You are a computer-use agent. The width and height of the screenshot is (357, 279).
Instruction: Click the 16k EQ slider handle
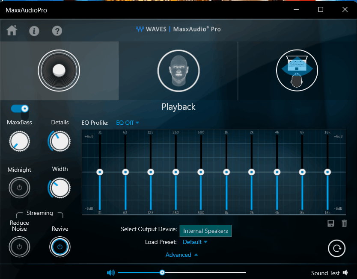pos(327,172)
